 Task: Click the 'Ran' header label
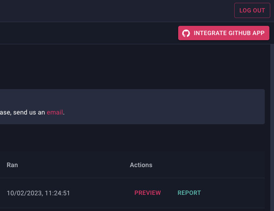tap(12, 165)
